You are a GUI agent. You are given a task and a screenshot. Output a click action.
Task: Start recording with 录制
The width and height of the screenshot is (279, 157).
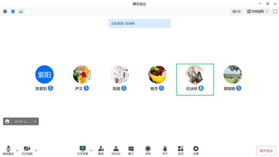point(148,150)
